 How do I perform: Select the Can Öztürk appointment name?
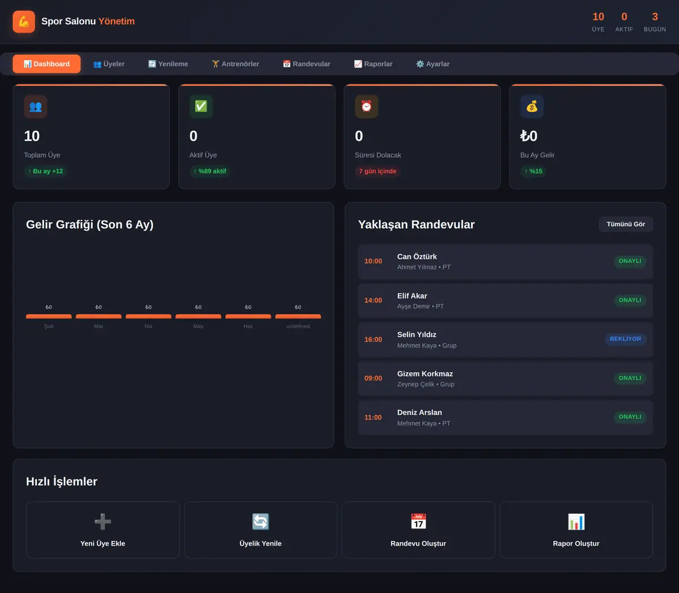pos(417,257)
